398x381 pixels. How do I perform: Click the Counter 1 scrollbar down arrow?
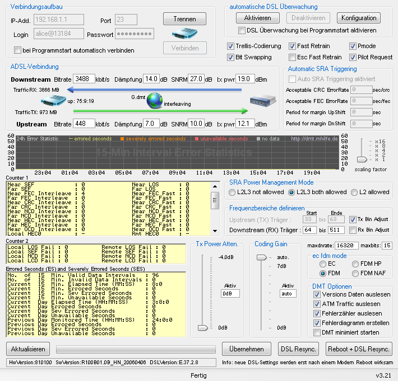pos(215,230)
